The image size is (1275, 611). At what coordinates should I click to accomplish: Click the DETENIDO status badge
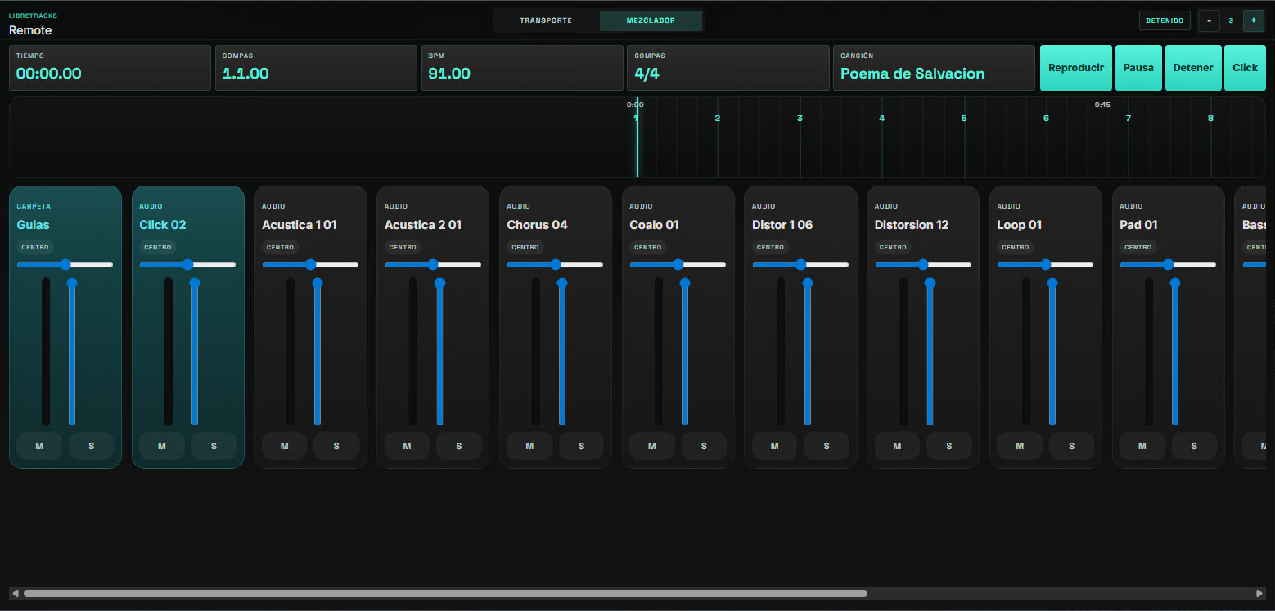[1165, 20]
